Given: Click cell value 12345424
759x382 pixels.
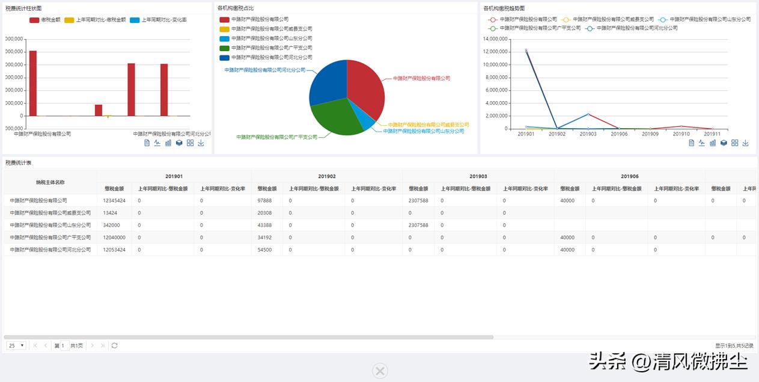Looking at the screenshot, I should coord(114,200).
